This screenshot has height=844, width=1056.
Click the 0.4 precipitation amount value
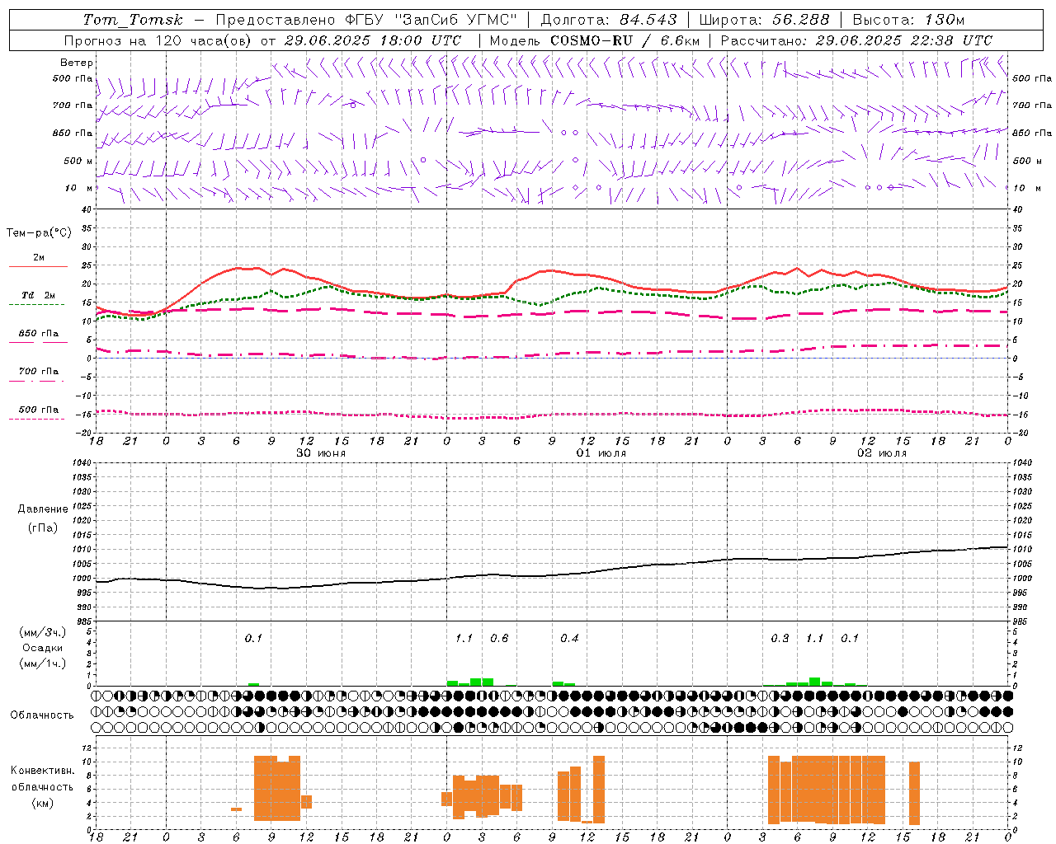(x=569, y=639)
